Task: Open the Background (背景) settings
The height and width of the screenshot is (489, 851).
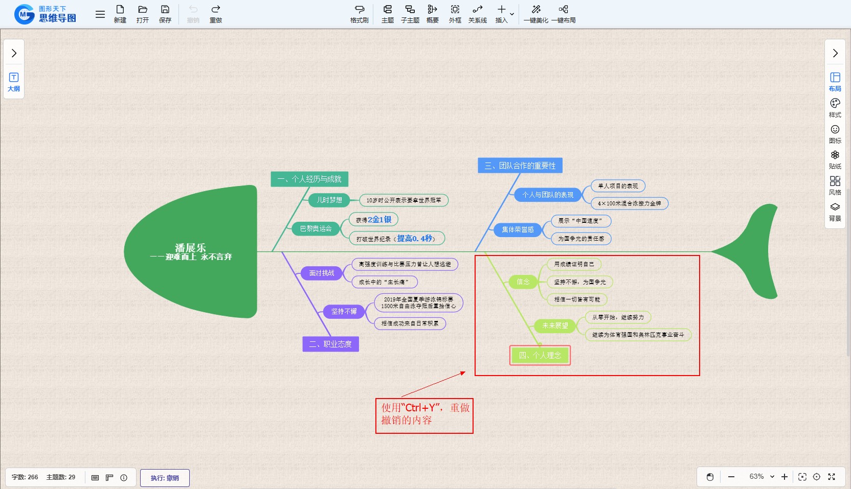Action: (835, 212)
